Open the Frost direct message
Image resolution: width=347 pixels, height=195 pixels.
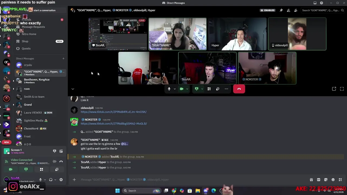[40, 136]
